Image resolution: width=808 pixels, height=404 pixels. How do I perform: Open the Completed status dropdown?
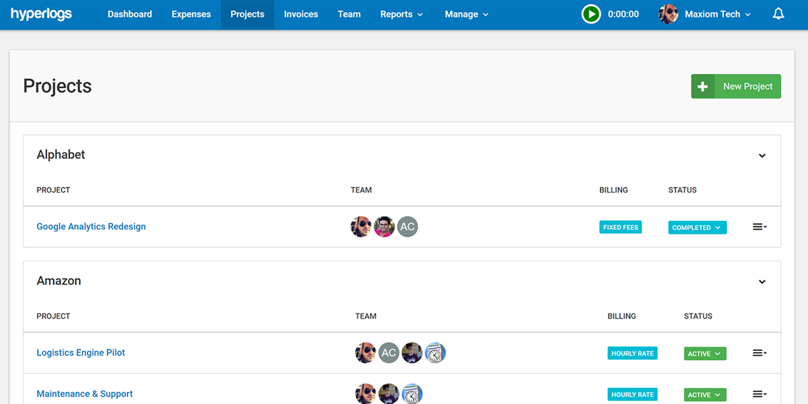point(697,228)
